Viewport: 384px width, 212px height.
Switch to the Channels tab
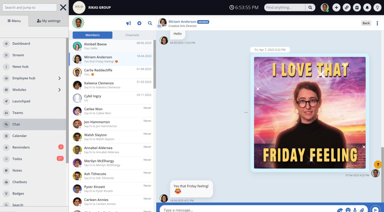coord(132,35)
